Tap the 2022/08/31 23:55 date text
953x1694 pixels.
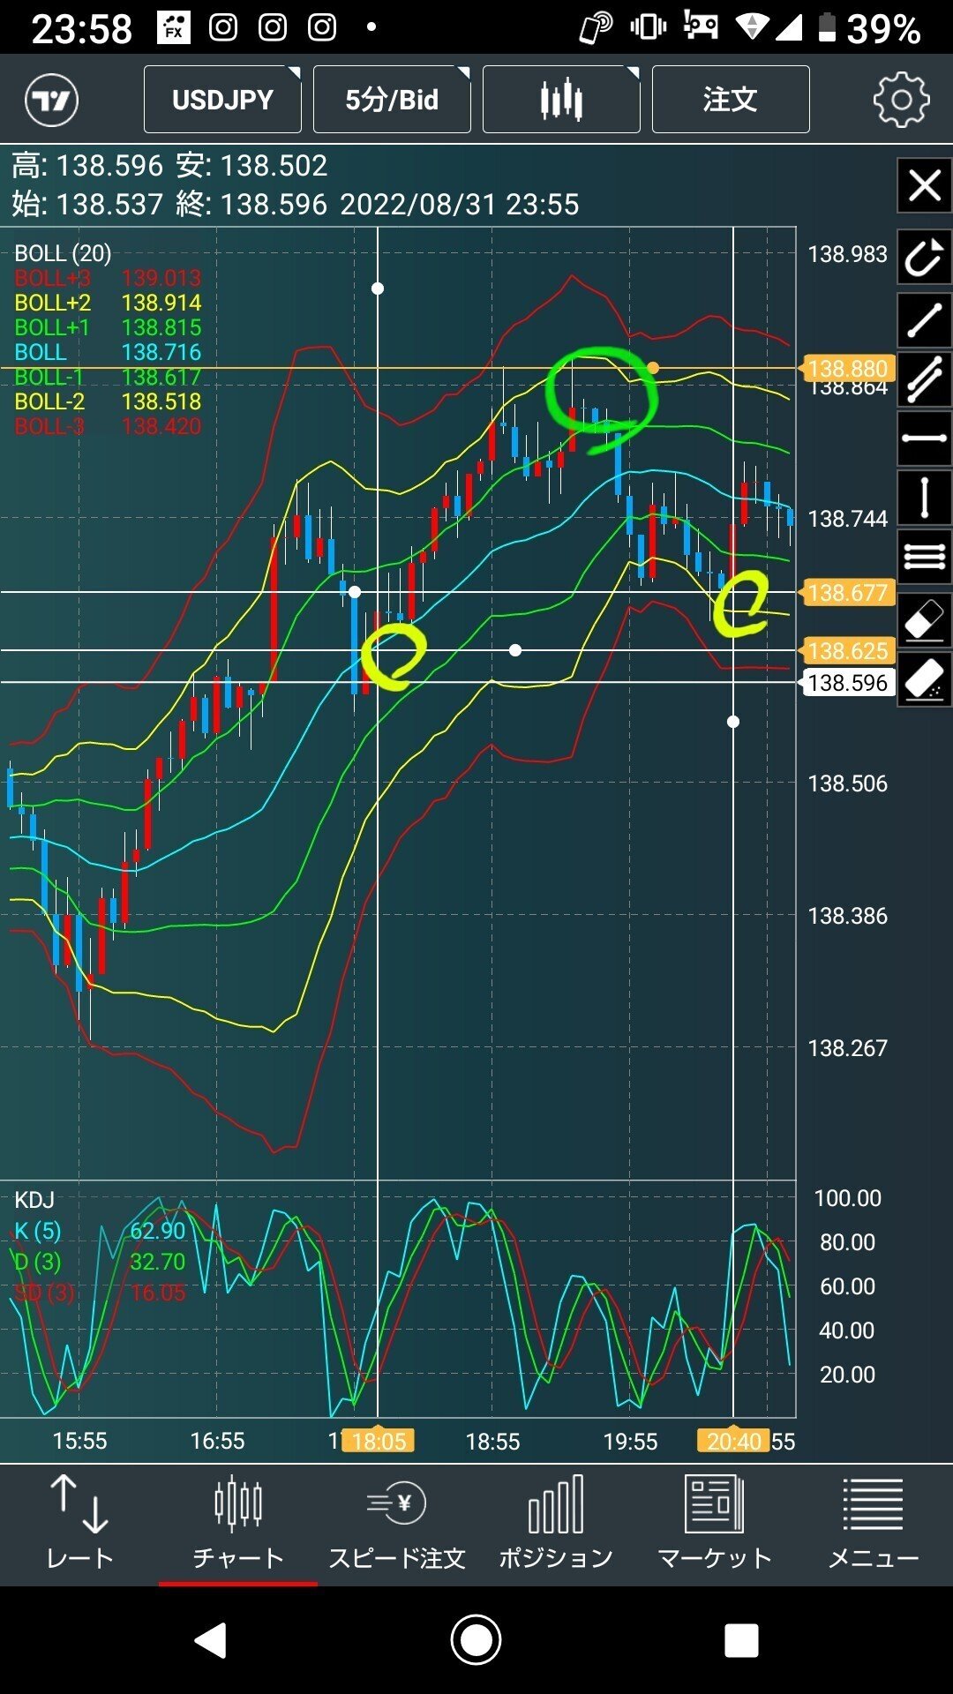[460, 205]
